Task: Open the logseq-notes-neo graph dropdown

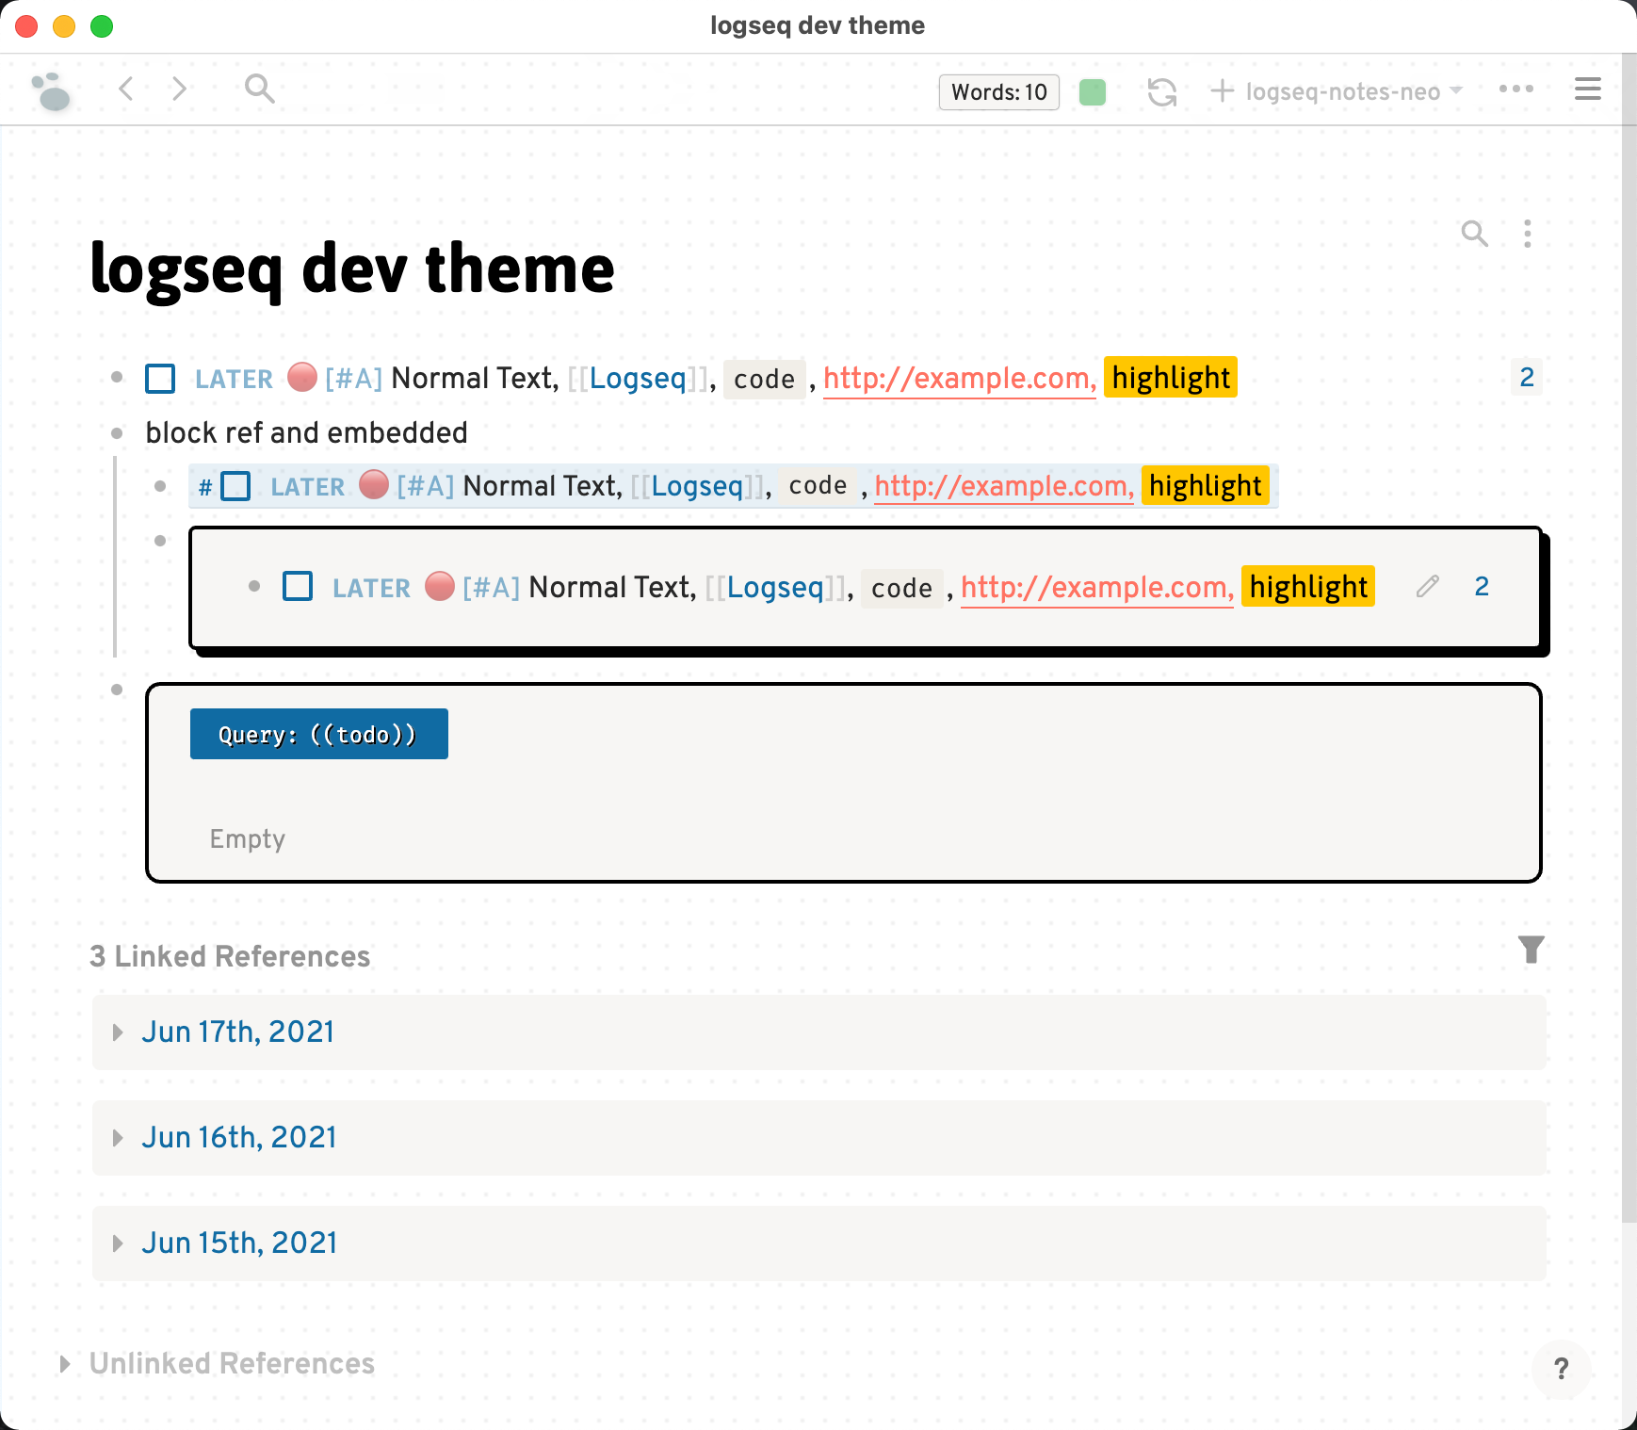Action: [1354, 91]
